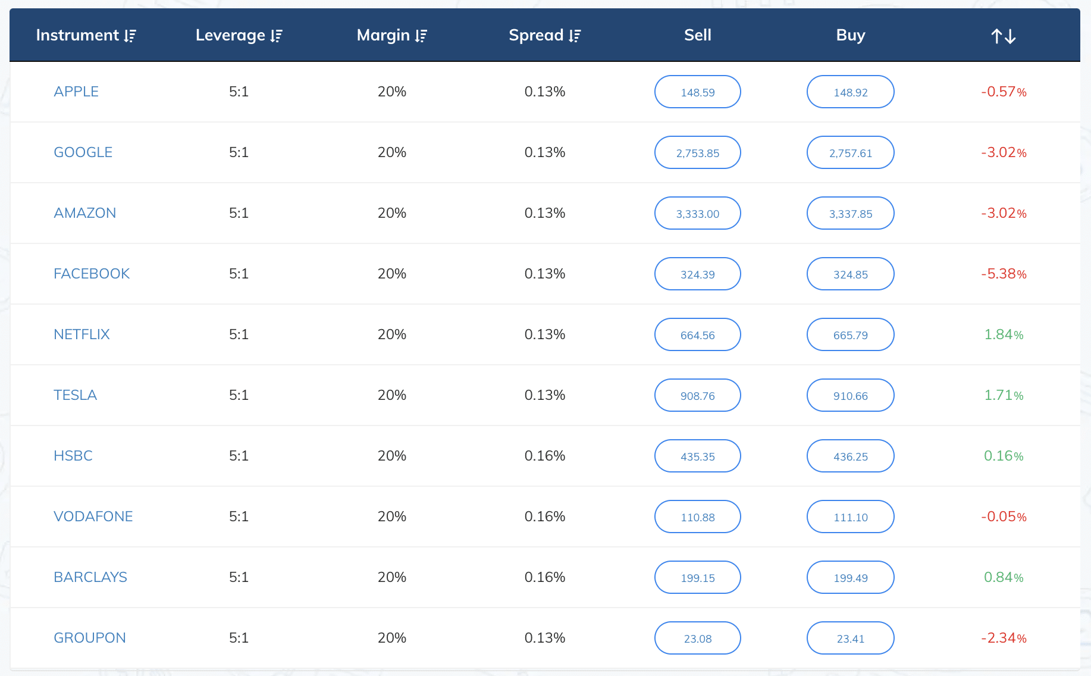
Task: Sell TESLA at 908.76
Action: tap(698, 395)
